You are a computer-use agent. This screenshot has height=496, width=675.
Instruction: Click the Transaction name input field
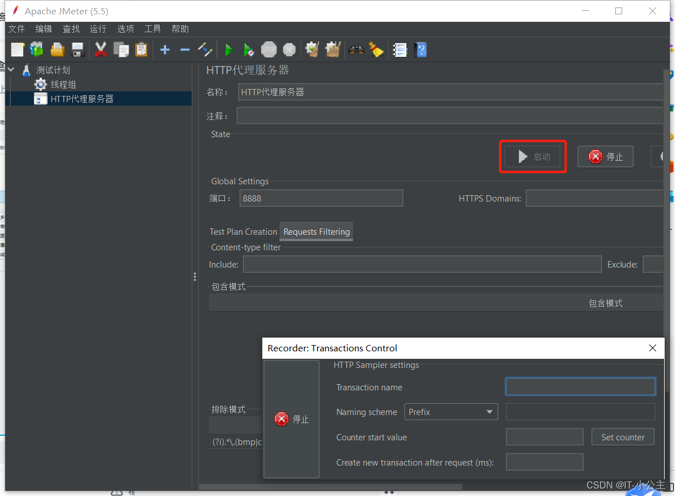(581, 387)
